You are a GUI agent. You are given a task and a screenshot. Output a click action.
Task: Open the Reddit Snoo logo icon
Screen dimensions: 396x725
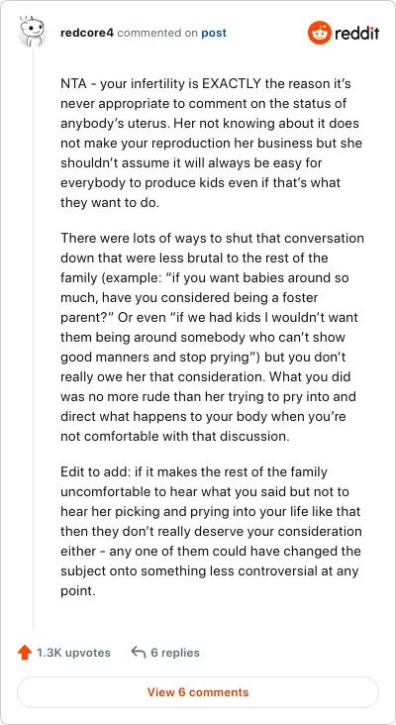(x=320, y=33)
